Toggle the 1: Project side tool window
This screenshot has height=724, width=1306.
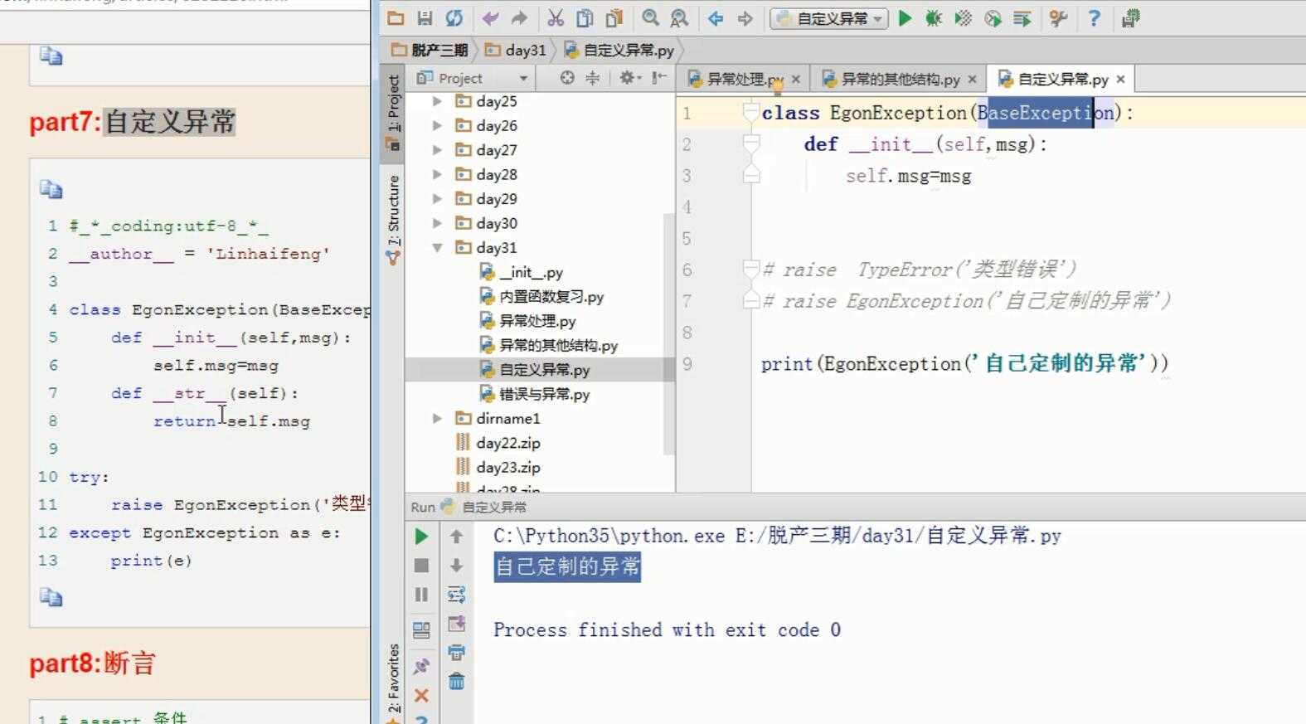click(x=393, y=112)
